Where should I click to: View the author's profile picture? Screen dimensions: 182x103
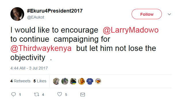[x=17, y=14]
